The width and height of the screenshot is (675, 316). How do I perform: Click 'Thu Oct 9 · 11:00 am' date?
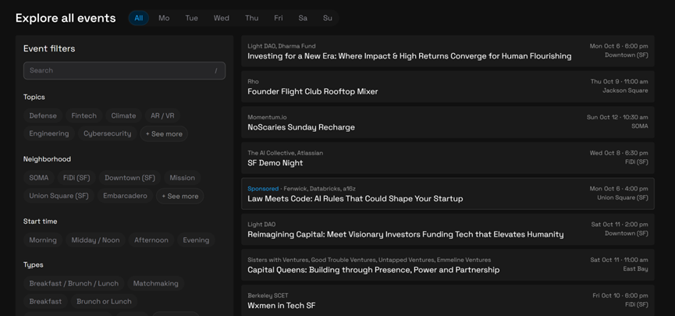point(619,81)
